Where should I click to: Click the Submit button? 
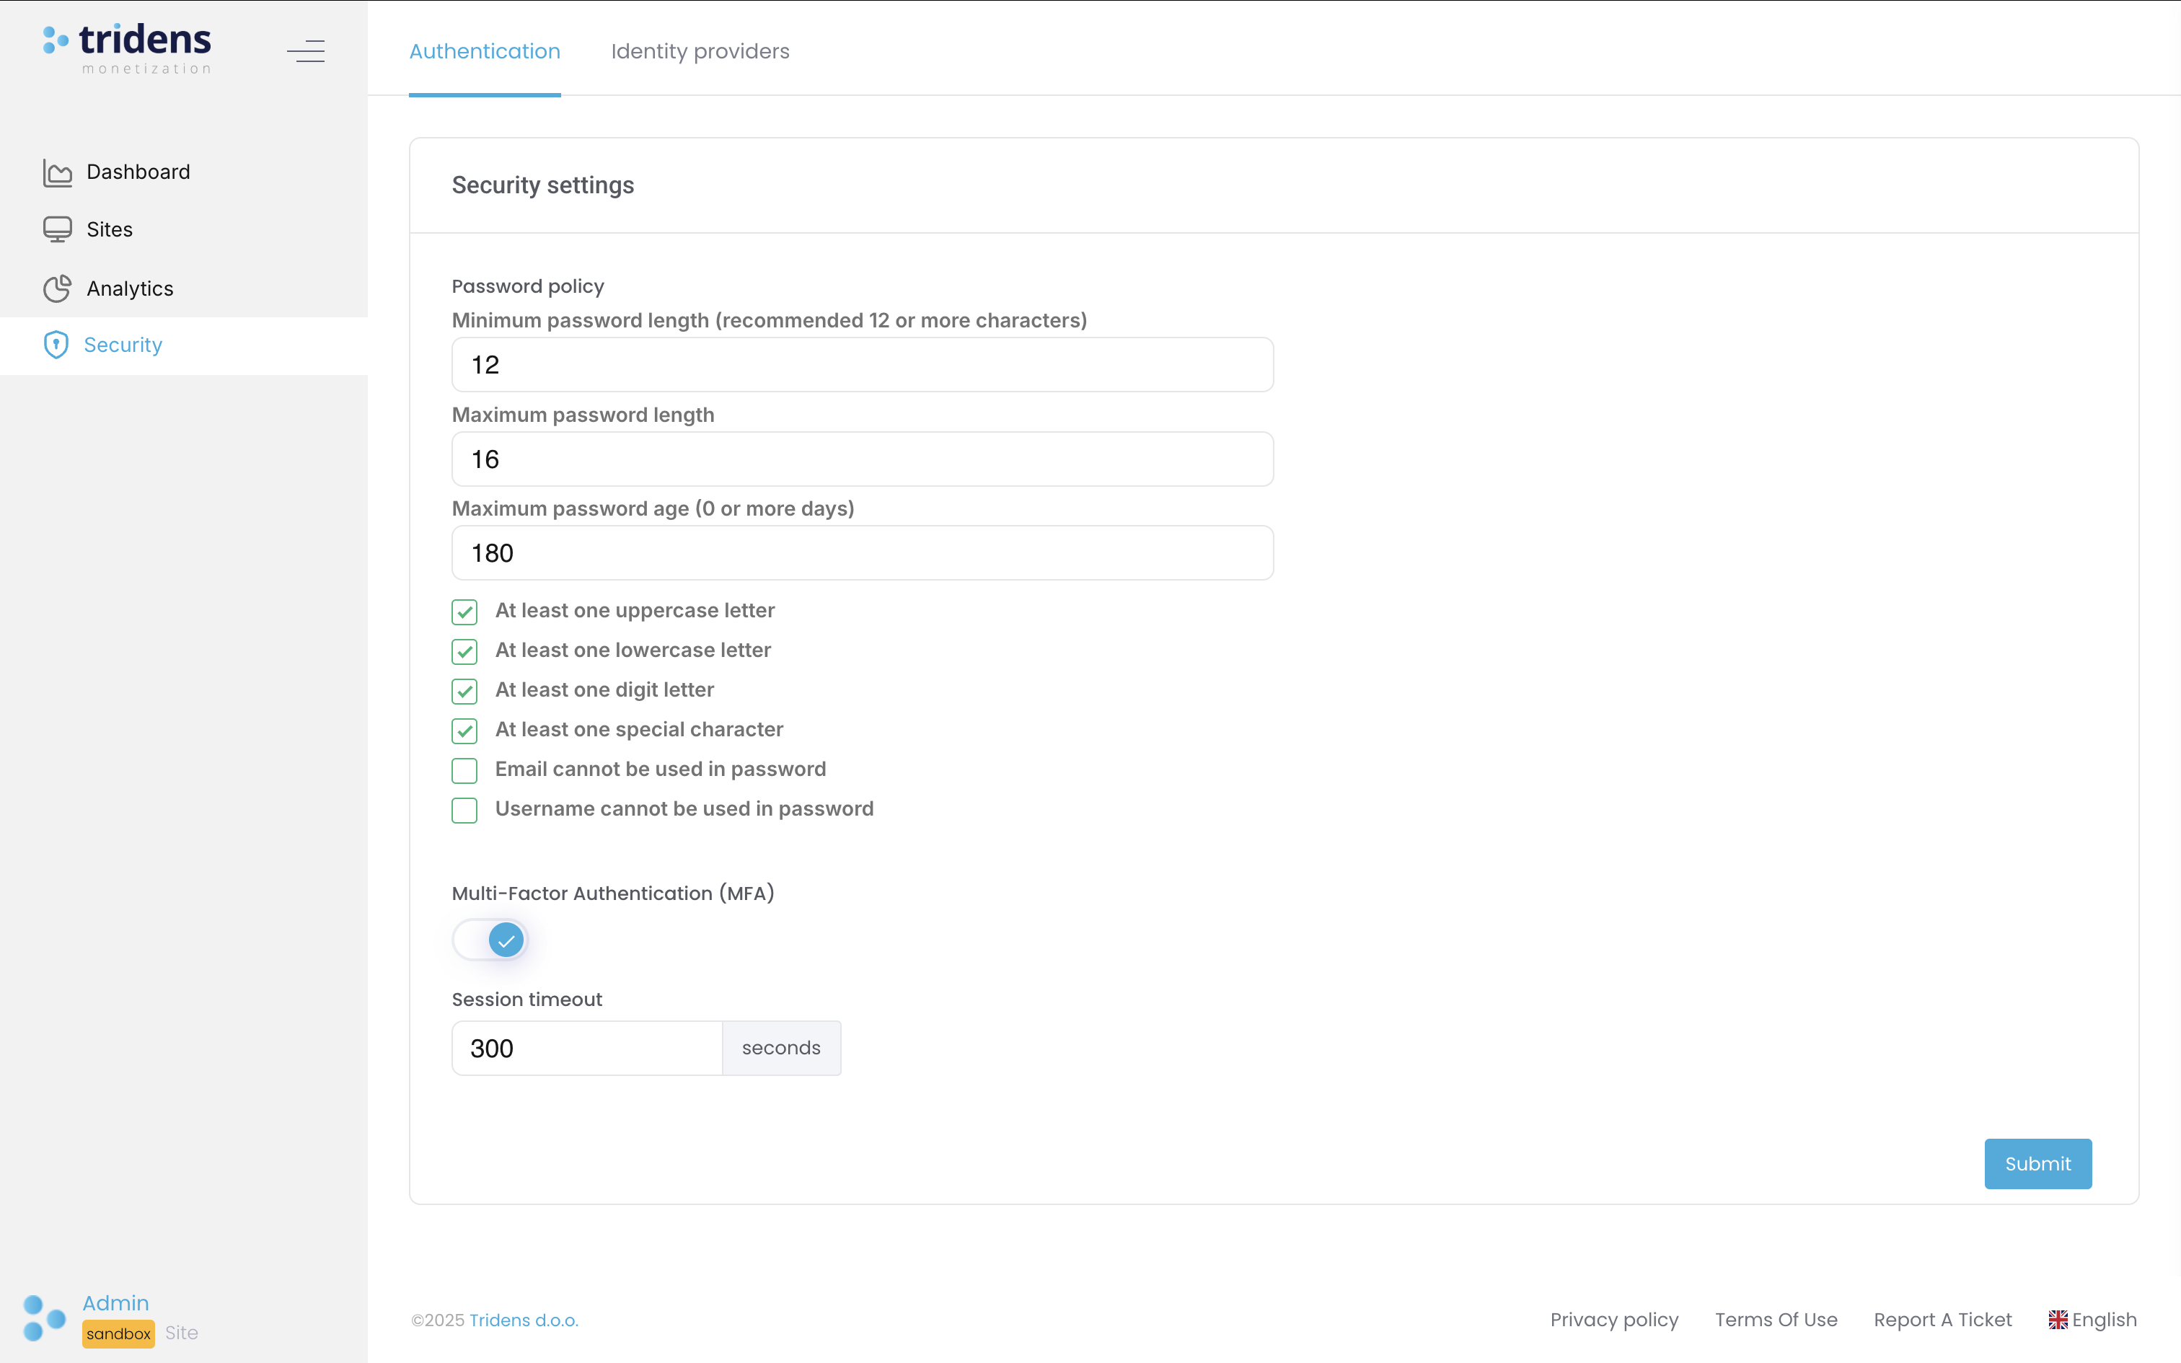[2037, 1163]
